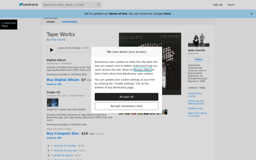This screenshot has width=256, height=160.
Task: Click the Anla Courtis name in sidebar
Action: point(197,50)
